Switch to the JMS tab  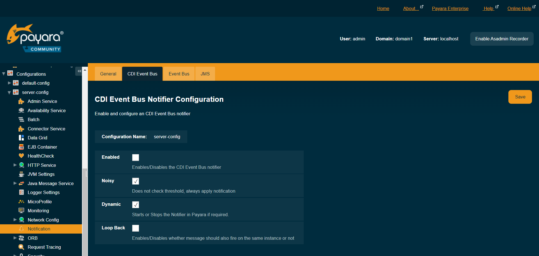205,74
